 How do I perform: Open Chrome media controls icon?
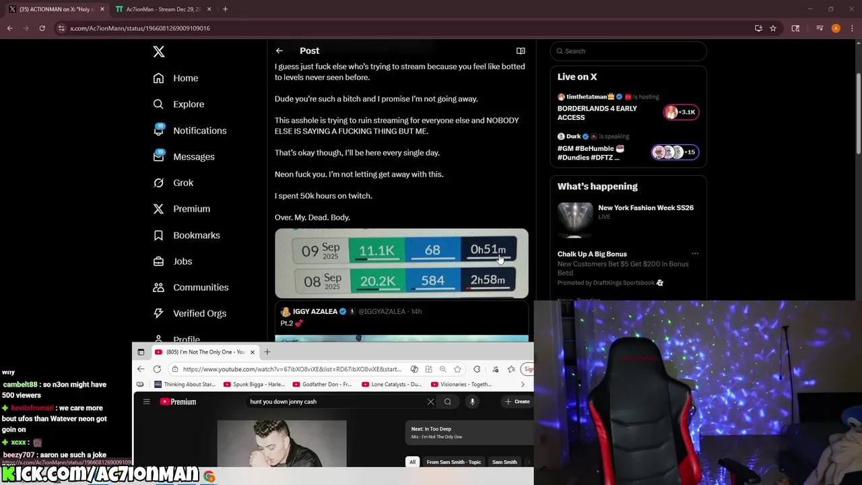click(820, 28)
